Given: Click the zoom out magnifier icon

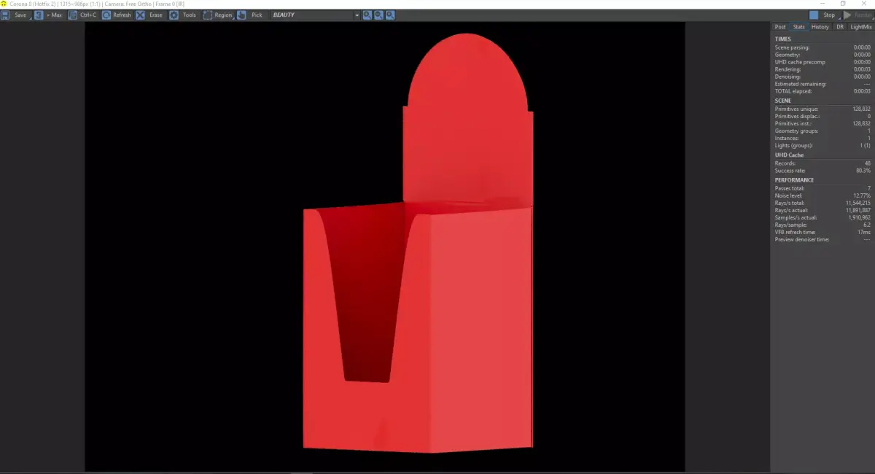Looking at the screenshot, I should (380, 15).
